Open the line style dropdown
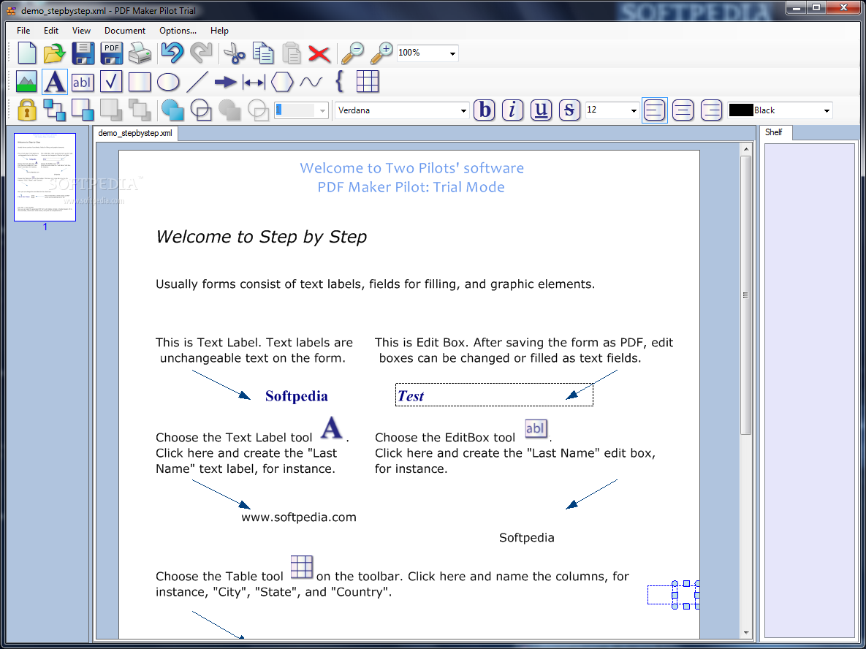 (322, 110)
